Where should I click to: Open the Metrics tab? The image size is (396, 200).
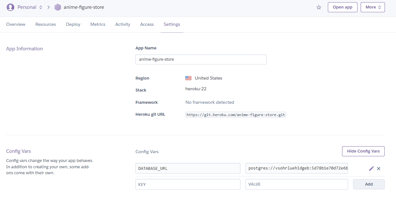pyautogui.click(x=98, y=24)
